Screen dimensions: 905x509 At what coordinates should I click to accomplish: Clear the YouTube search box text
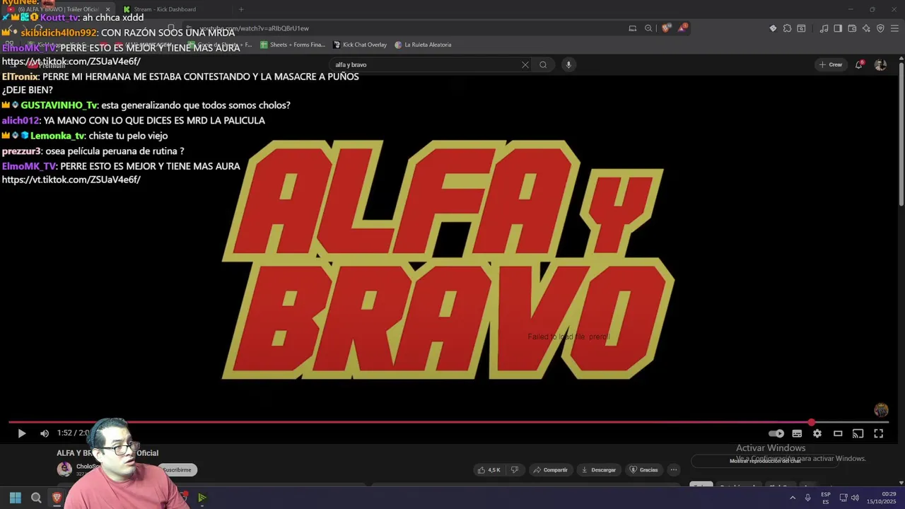pyautogui.click(x=525, y=64)
